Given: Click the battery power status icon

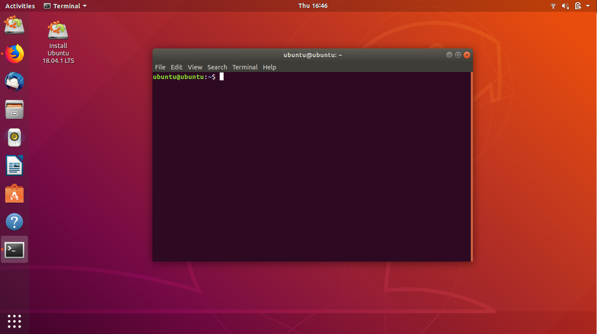Looking at the screenshot, I should pyautogui.click(x=578, y=6).
